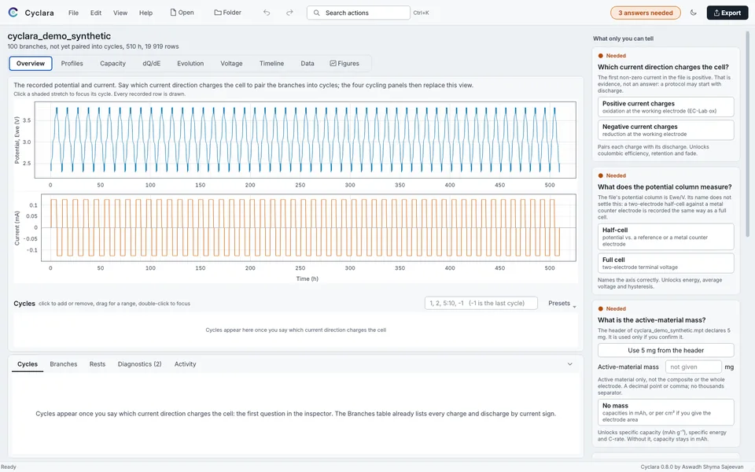Open the Edit menu
Viewport: 755px width, 472px height.
point(96,13)
